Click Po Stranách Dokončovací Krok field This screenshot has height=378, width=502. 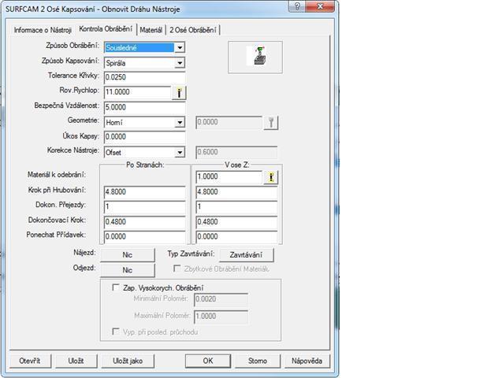pos(145,222)
